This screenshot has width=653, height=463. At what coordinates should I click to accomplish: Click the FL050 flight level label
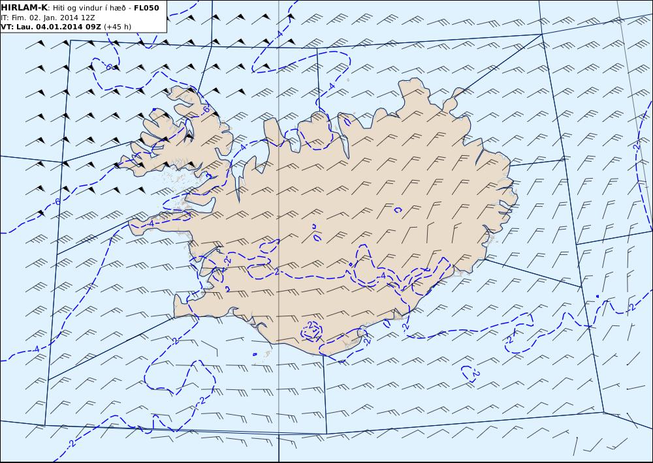[x=146, y=8]
